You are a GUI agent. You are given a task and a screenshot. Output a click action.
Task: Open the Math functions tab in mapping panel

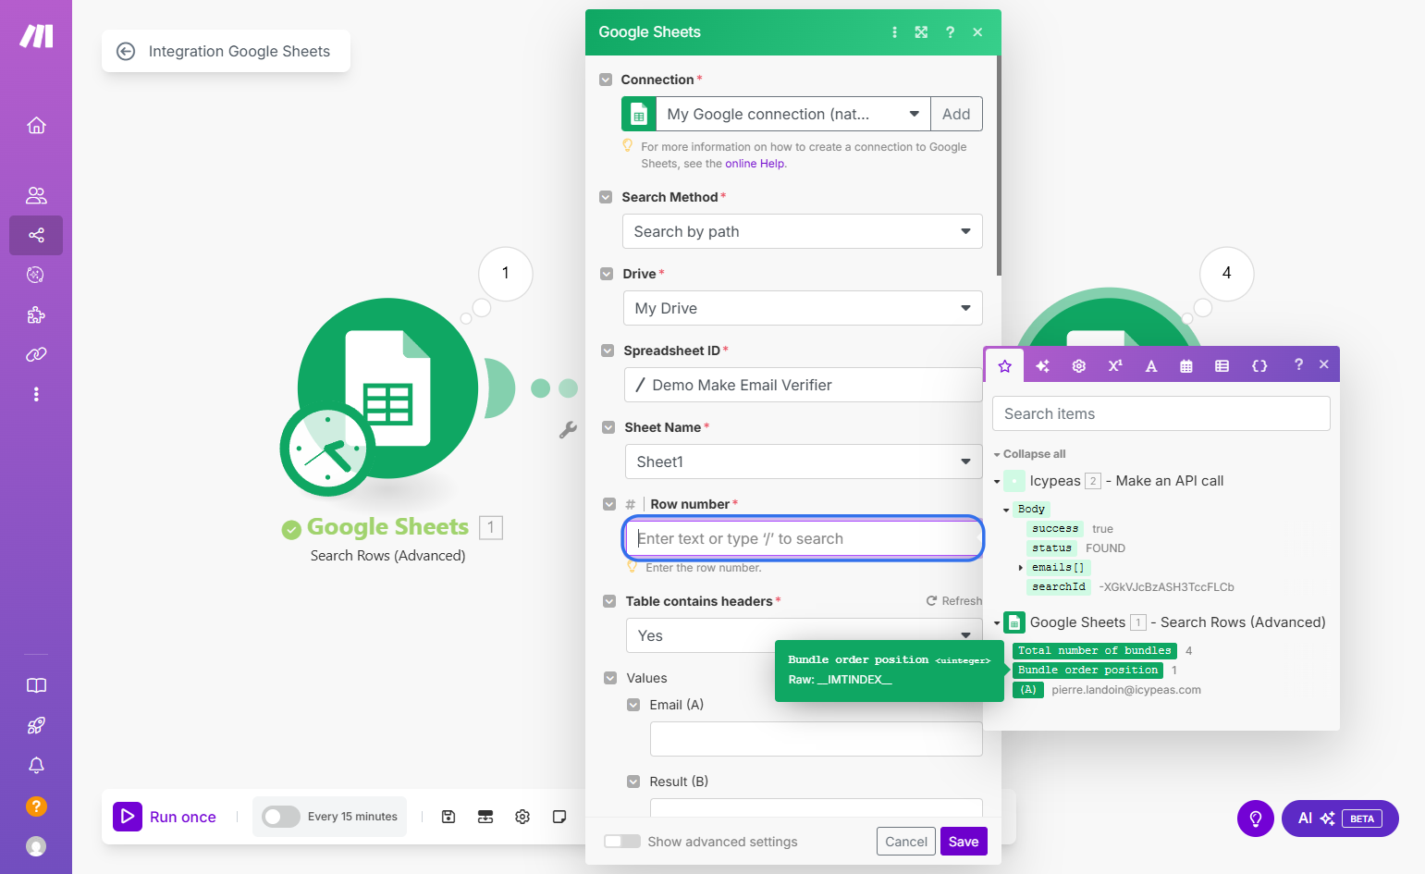[x=1115, y=365]
